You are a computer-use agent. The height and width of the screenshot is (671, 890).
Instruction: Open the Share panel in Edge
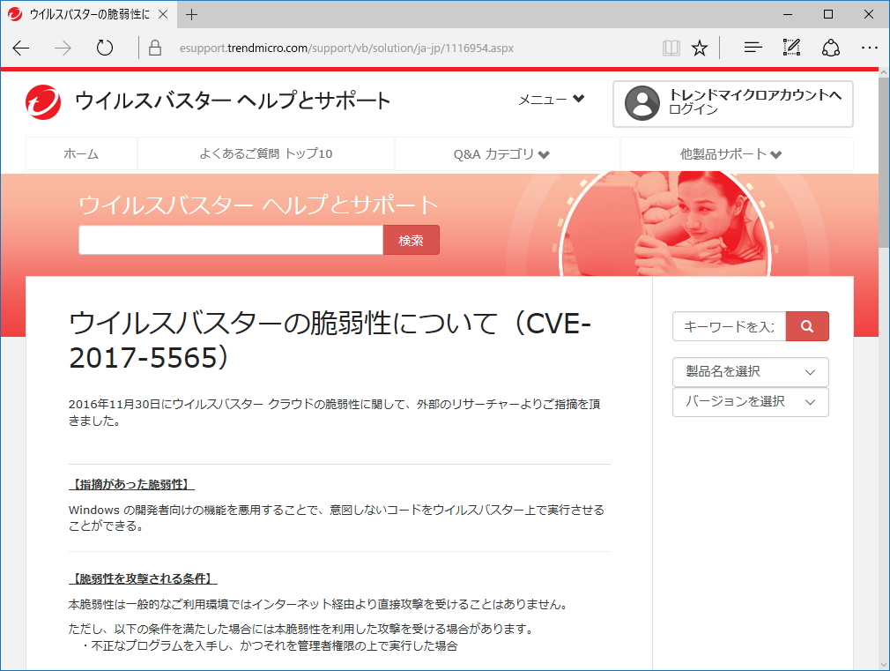831,48
